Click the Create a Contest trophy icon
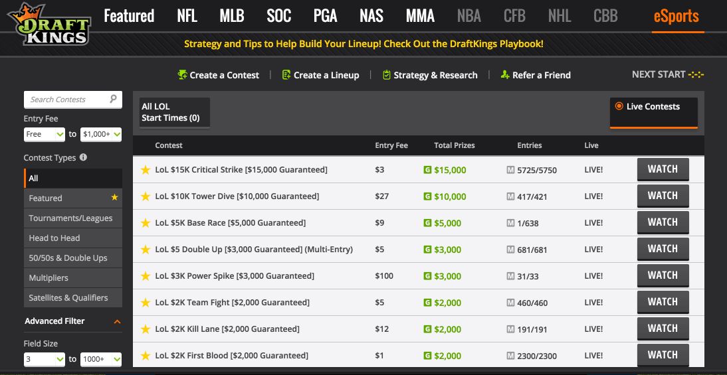Screen dimensions: 727x375 tap(183, 74)
